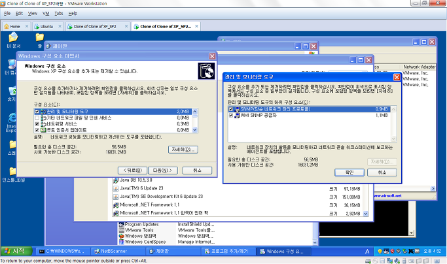447x264 pixels.
Task: Click the WMI SNMP 공급자 component icon
Action: pos(237,116)
